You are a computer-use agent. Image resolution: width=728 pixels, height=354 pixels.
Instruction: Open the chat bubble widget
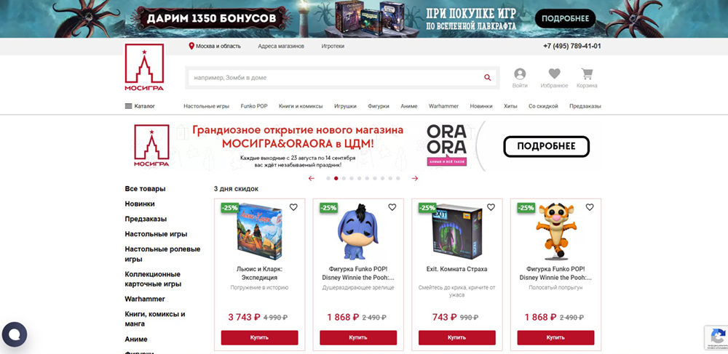(x=14, y=334)
